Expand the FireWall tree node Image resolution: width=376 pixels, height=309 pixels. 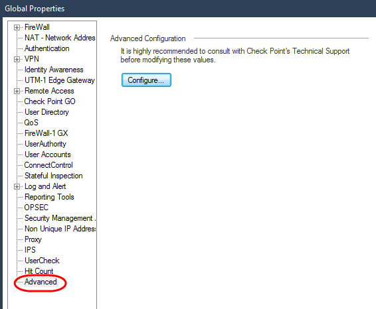pos(17,28)
